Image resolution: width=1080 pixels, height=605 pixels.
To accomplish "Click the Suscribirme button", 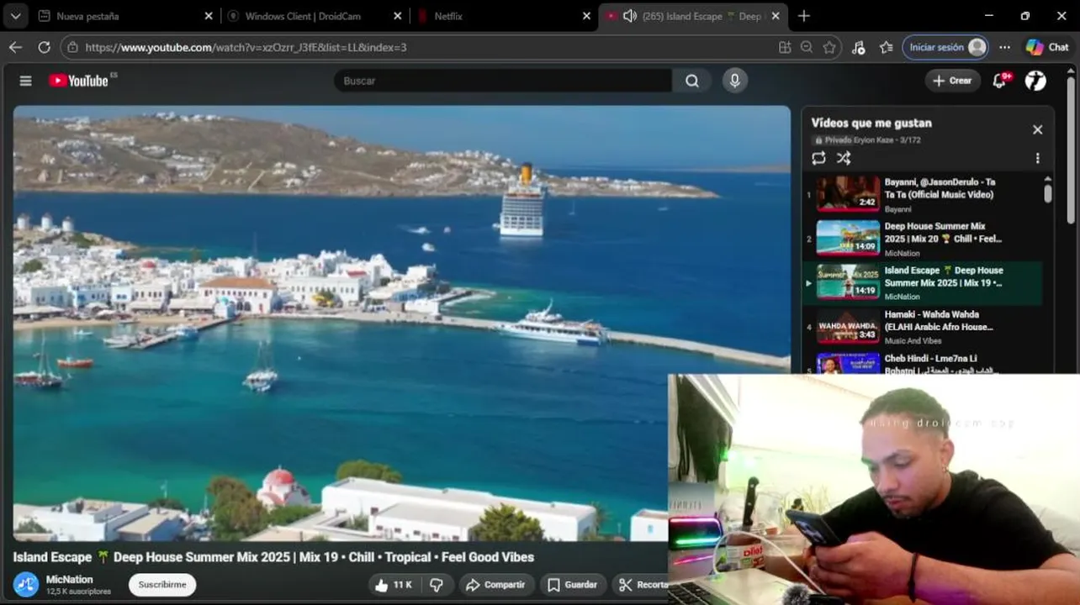I will (162, 585).
